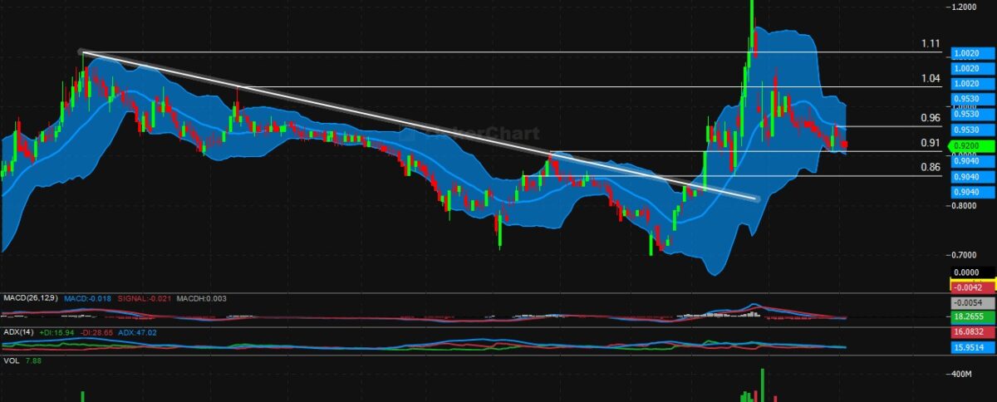Click the red dot marking the latest price
Viewport: 997px width, 402px height.
point(844,145)
